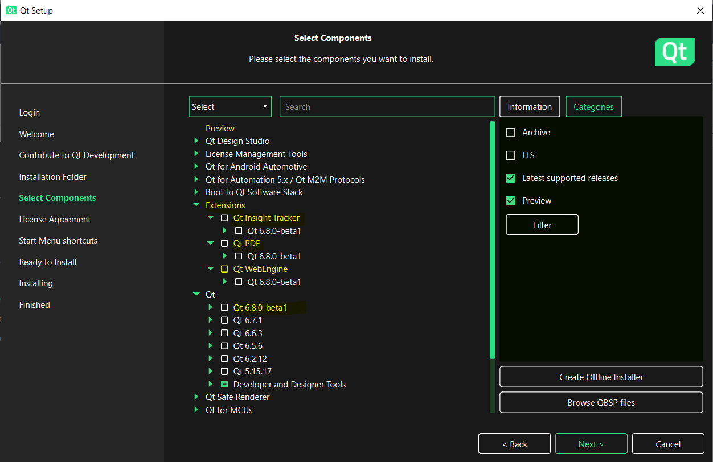Uncheck the Preview category checkbox
This screenshot has height=462, width=713.
(x=511, y=201)
